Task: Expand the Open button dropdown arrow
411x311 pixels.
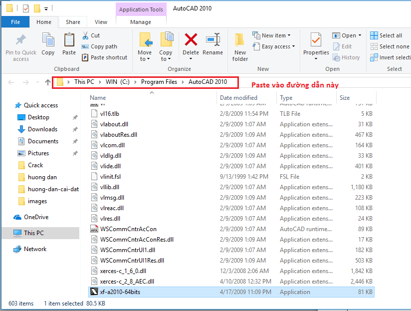Action: pyautogui.click(x=360, y=35)
